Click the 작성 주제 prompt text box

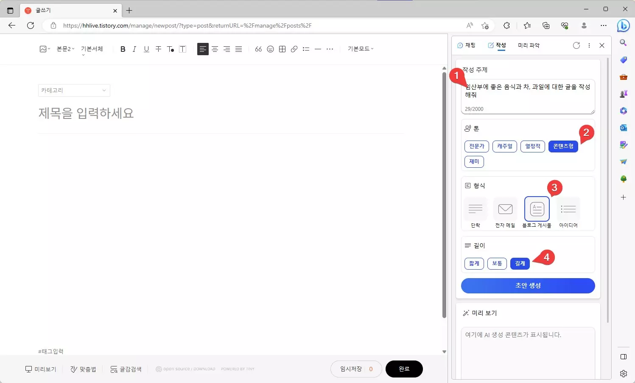[x=528, y=97]
